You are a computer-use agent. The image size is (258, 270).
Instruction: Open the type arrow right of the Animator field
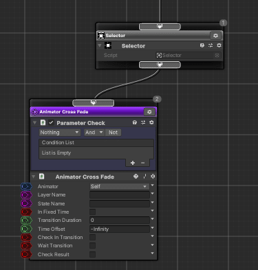153,185
